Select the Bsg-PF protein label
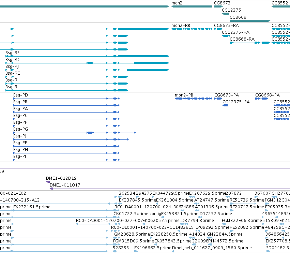 point(20,122)
